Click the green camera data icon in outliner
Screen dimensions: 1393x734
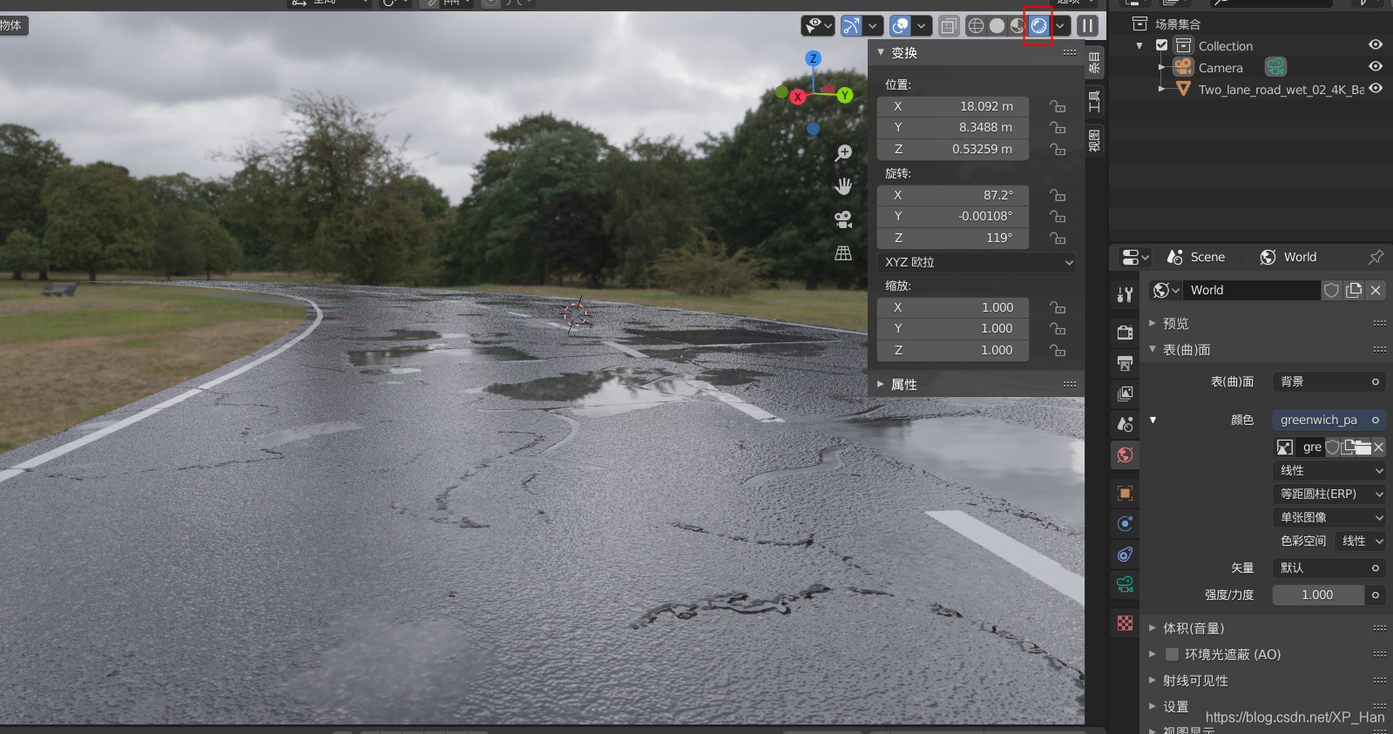[x=1276, y=67]
